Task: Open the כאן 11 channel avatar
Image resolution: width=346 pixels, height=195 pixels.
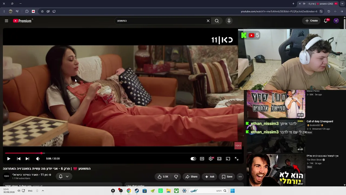Action: click(x=6, y=176)
